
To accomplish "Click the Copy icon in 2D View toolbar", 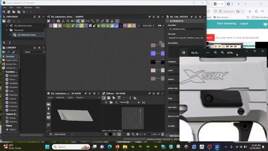I will coord(113,98).
